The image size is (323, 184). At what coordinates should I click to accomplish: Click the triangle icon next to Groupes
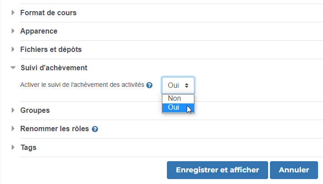[13, 111]
